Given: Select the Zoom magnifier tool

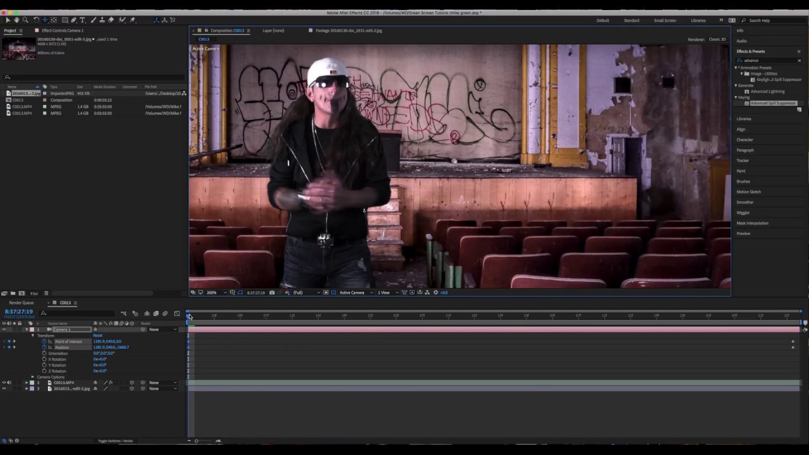Looking at the screenshot, I should (25, 20).
